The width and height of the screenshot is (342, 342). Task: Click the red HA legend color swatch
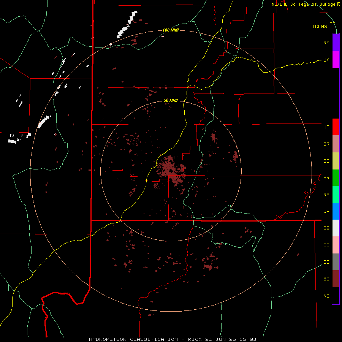tap(336, 127)
